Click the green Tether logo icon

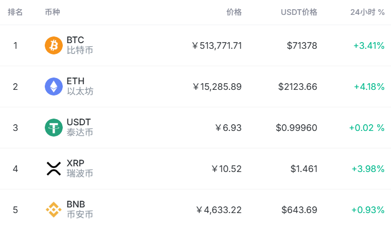point(54,127)
